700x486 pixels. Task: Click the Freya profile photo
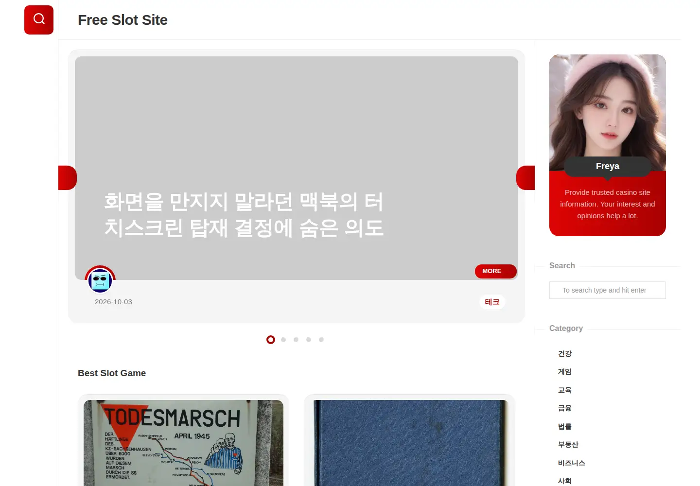pos(608,112)
